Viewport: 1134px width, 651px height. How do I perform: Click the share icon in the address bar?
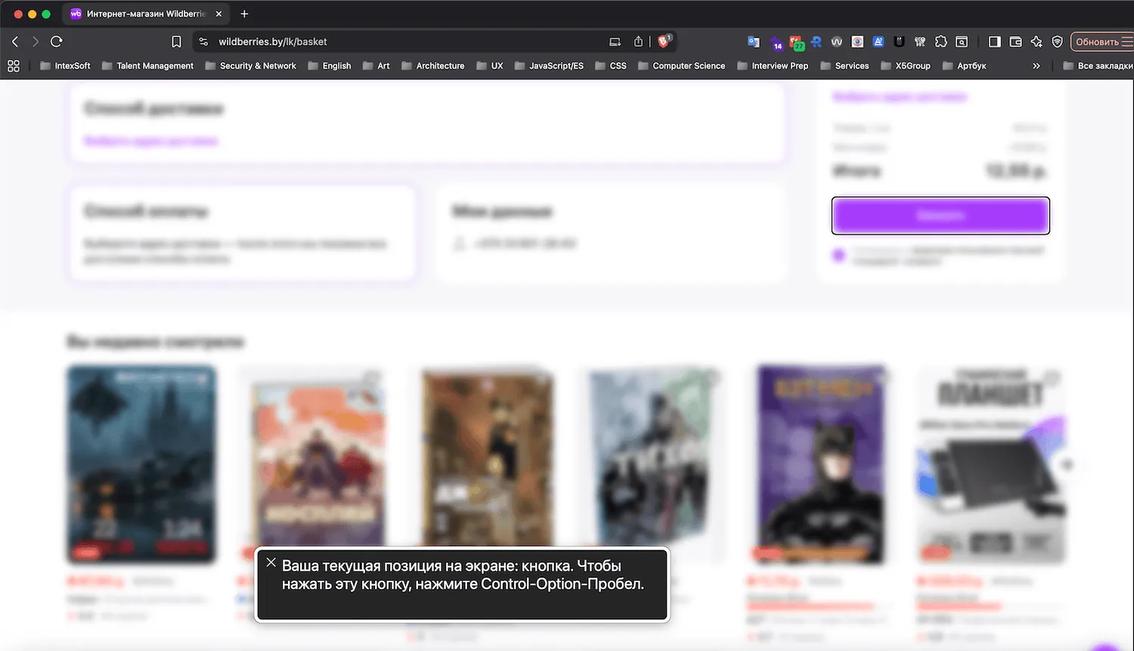(638, 42)
